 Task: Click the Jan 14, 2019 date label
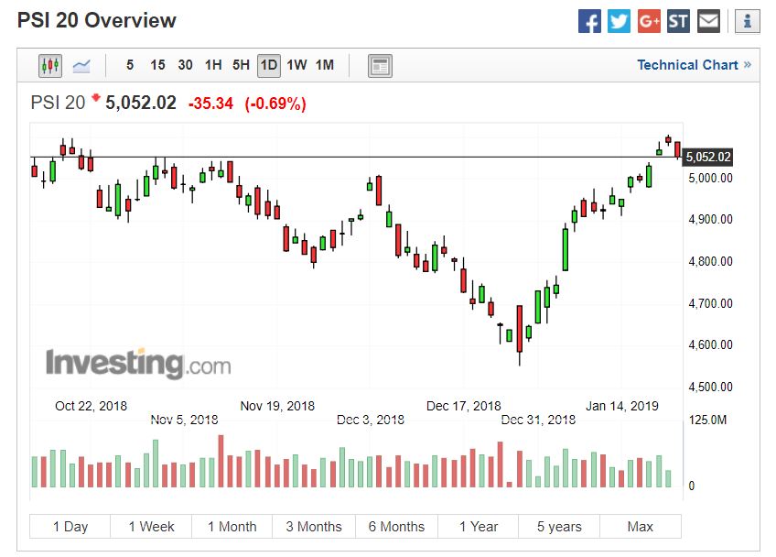(x=622, y=406)
